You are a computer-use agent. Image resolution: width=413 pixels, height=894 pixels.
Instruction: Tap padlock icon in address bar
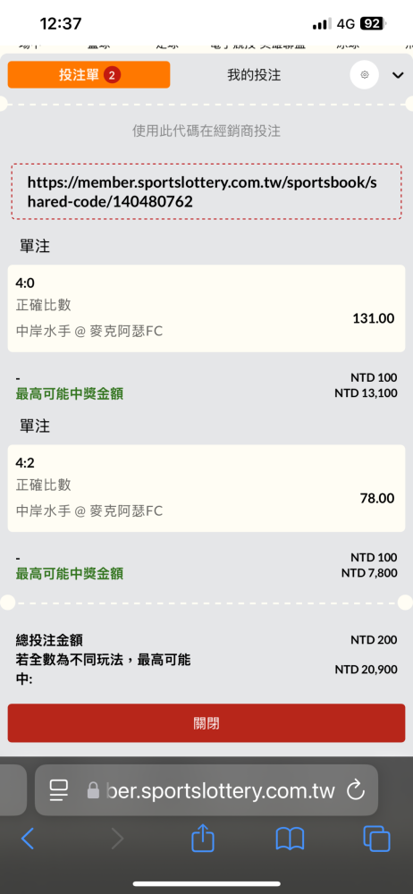coord(93,790)
